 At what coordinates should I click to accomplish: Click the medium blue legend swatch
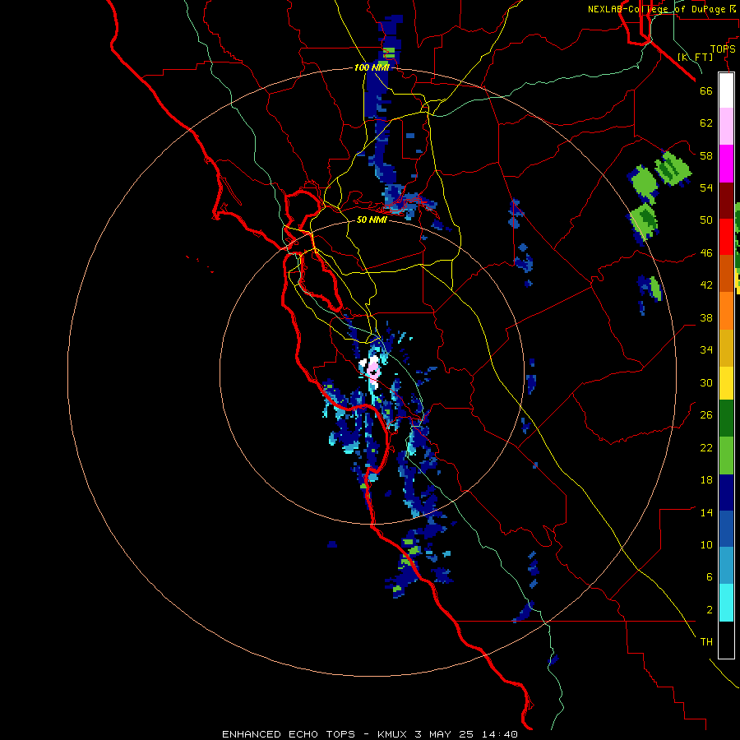726,529
